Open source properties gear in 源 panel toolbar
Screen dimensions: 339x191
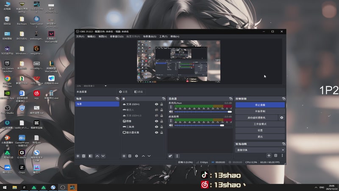pyautogui.click(x=136, y=156)
